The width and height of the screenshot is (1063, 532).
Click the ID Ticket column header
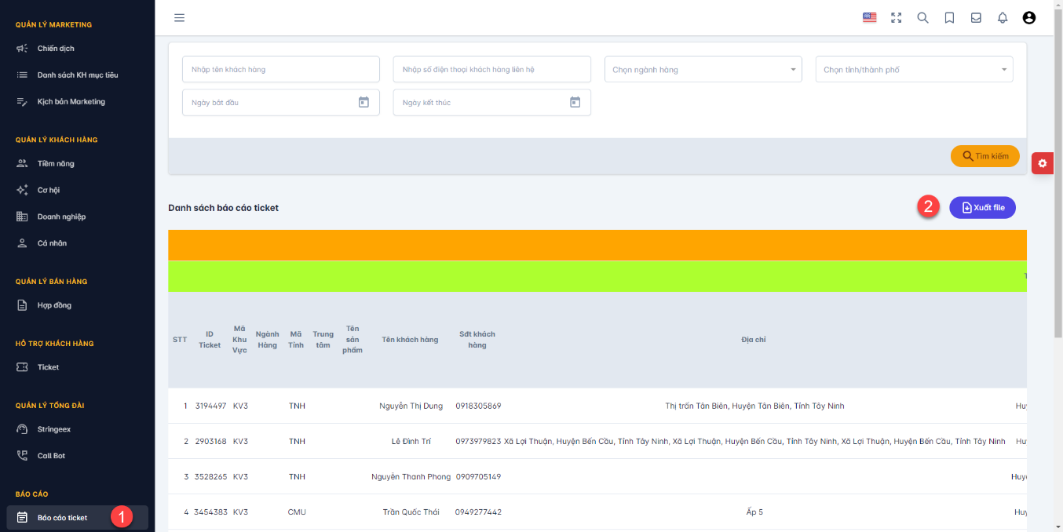coord(210,340)
